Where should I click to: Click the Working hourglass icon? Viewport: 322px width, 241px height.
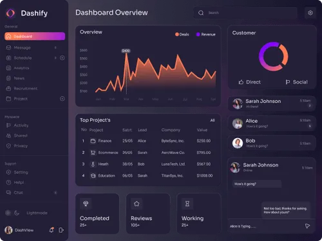tap(187, 204)
